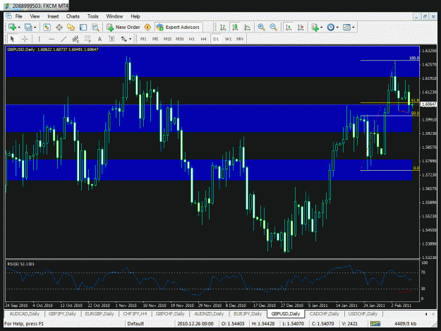Screen dimensions: 441x331
Task: Open the Arrows objects icon
Action: point(123,39)
